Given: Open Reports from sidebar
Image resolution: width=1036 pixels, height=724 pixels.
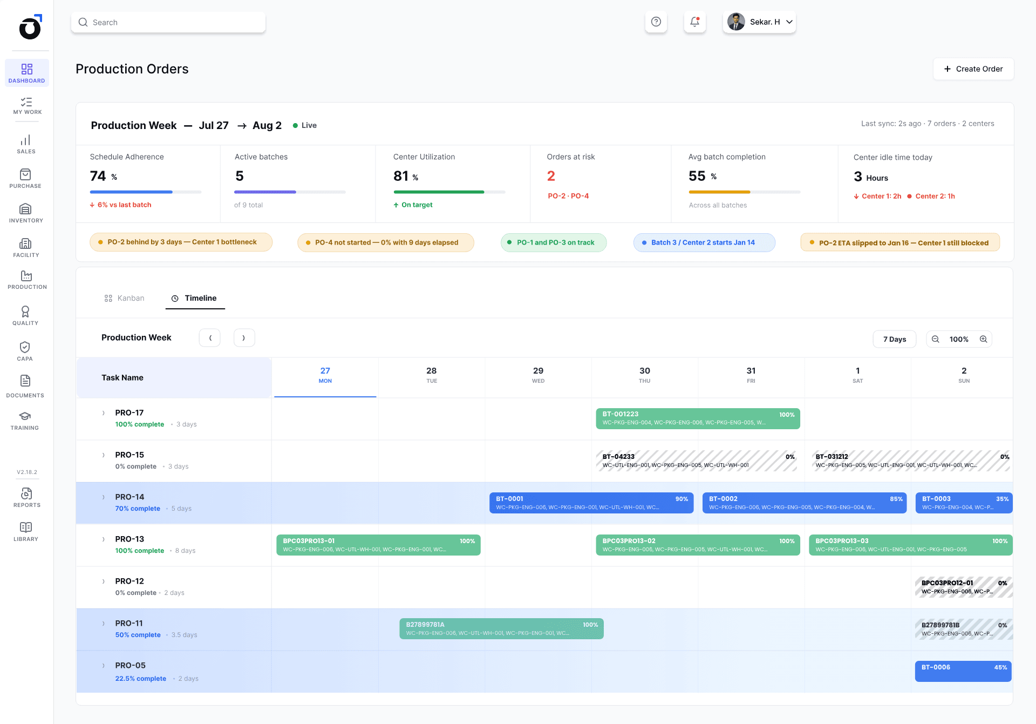Looking at the screenshot, I should click(x=26, y=498).
